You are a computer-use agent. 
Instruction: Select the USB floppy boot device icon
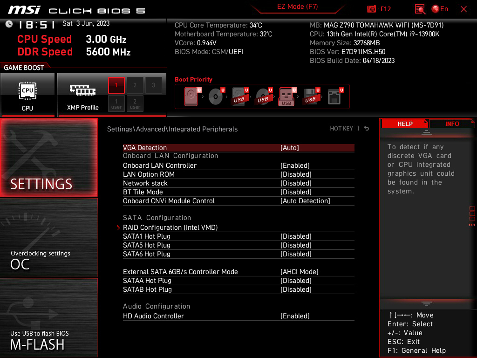point(311,96)
